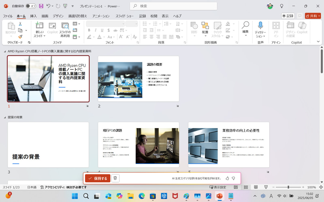Open the 編集 (Editing) magnifier tool
324x202 pixels.
pyautogui.click(x=245, y=29)
